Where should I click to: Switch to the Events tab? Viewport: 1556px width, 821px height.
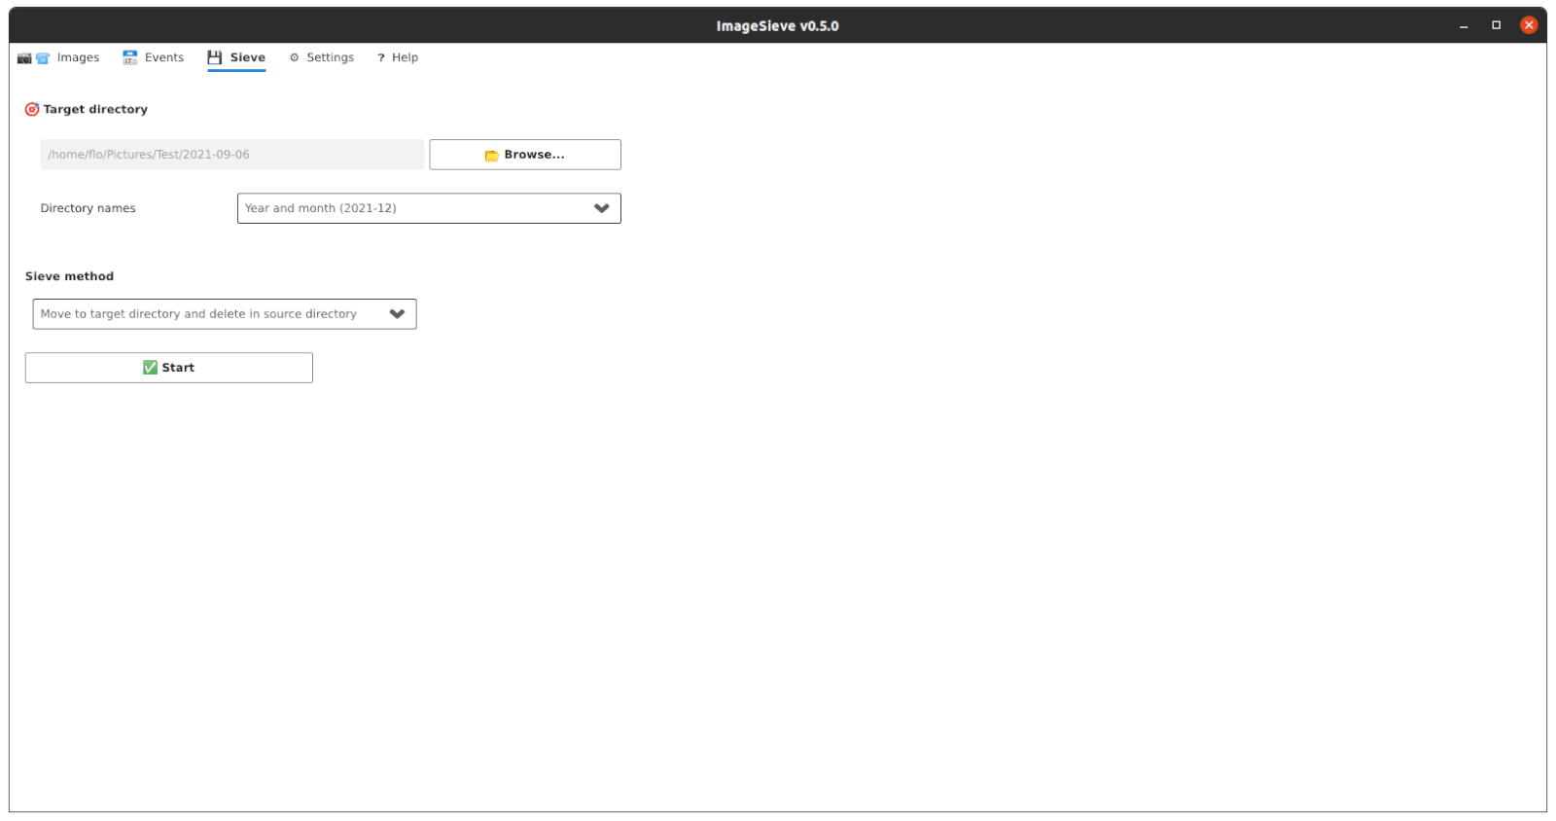(x=153, y=57)
